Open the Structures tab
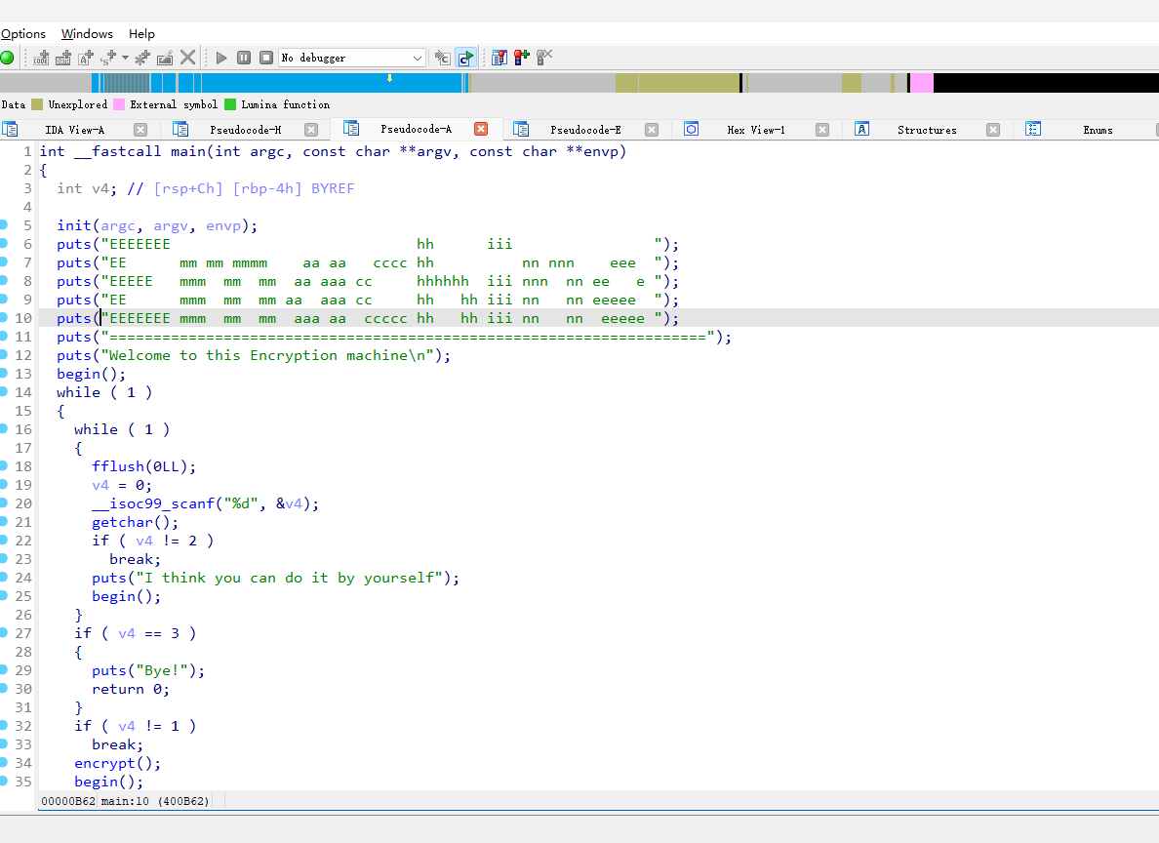Screen dimensions: 1159x843 (x=927, y=130)
